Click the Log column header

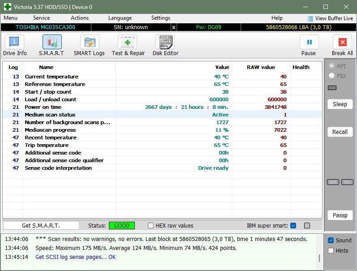[x=13, y=67]
